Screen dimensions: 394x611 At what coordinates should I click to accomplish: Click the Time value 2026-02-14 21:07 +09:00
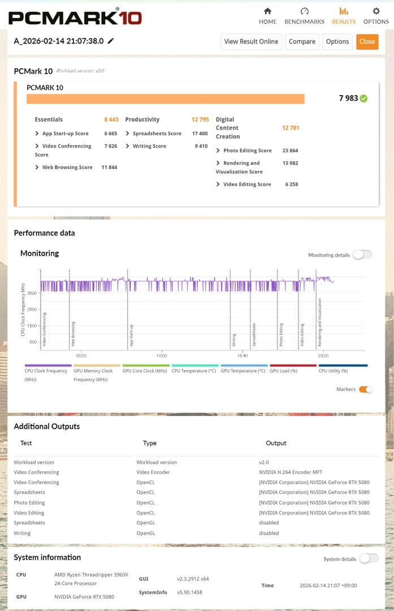[x=328, y=586]
